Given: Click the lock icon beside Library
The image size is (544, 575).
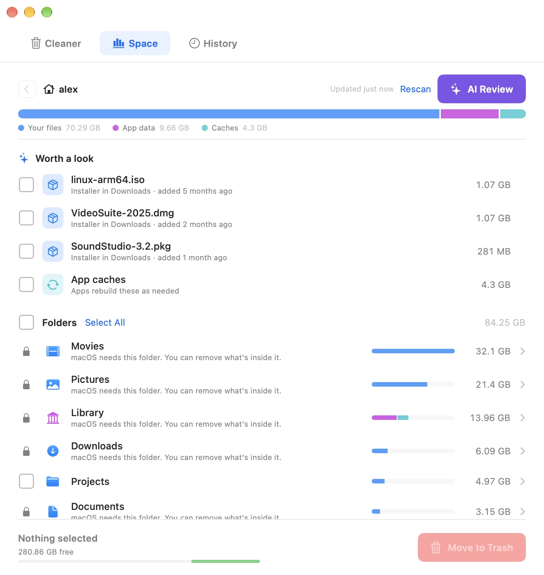Looking at the screenshot, I should coord(26,418).
